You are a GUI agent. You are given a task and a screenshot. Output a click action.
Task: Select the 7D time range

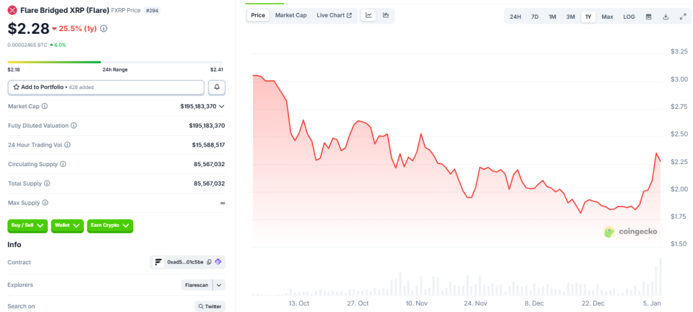point(535,16)
